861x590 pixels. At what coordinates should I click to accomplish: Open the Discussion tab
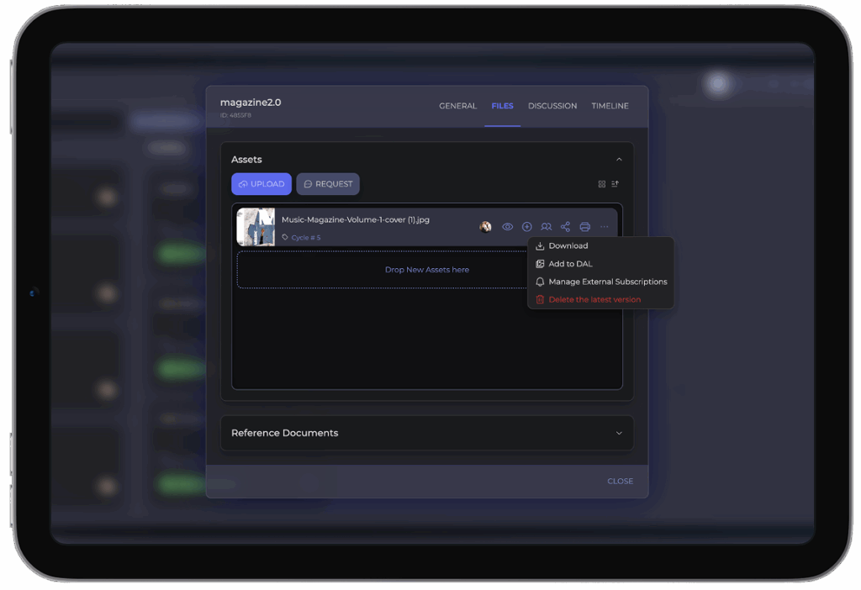coord(552,106)
